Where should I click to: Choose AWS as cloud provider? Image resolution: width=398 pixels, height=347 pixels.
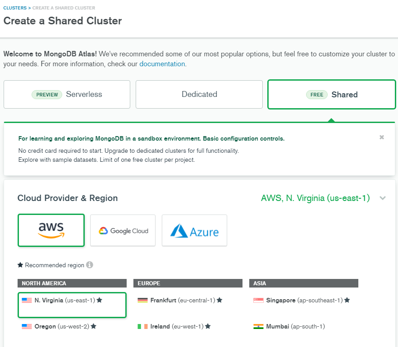click(x=51, y=230)
